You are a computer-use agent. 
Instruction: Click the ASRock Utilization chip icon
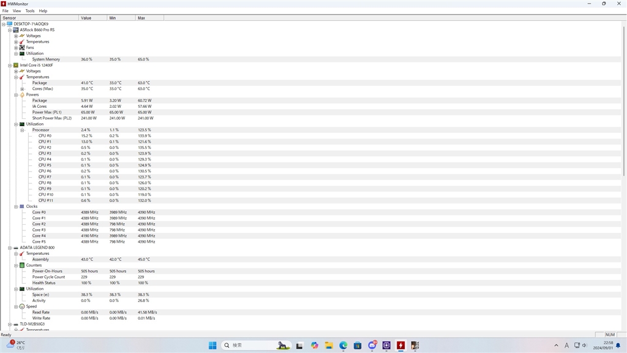coord(22,53)
